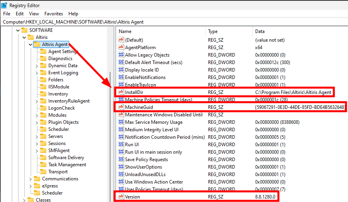
Task: Expand the Communications key
Action: 31,179
